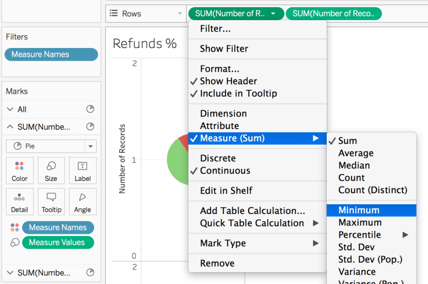Screen dimensions: 428x284
Task: Select Median aggregation in the submenu
Action: click(354, 165)
